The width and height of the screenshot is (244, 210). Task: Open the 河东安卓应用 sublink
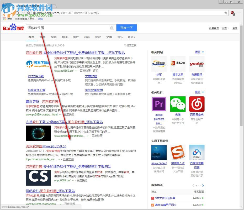click(x=94, y=90)
